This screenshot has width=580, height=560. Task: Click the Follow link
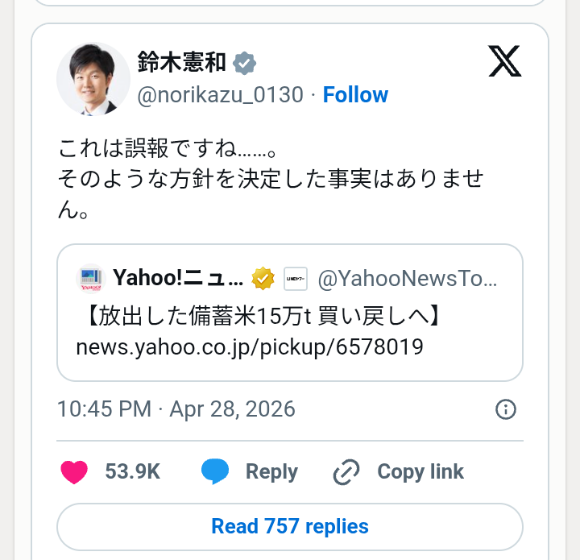[x=355, y=95]
